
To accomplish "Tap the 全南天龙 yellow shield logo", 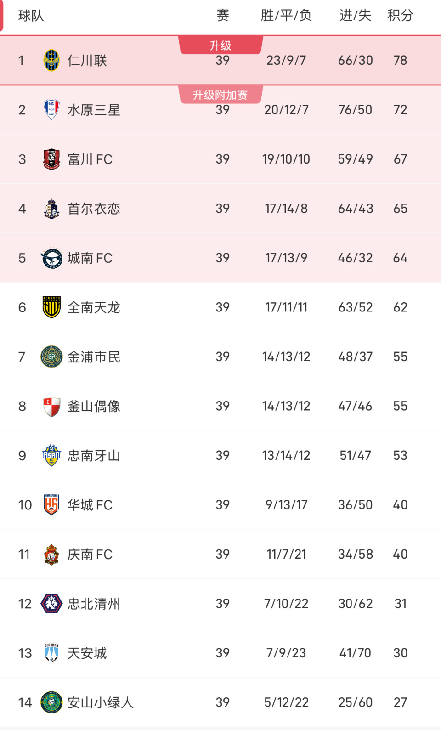I will pos(51,307).
